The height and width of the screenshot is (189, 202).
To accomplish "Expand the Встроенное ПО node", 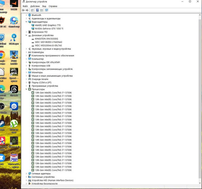I will click(x=26, y=32).
